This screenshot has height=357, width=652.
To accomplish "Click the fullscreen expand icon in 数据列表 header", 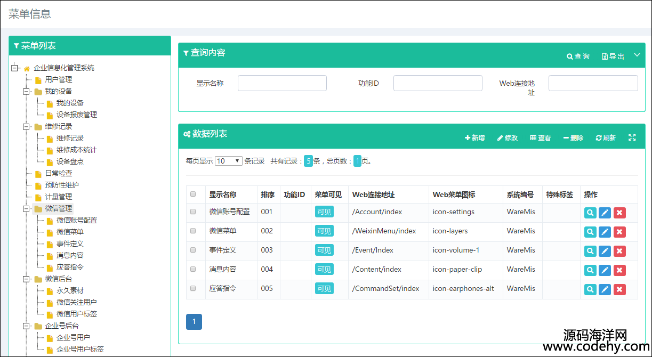I will click(x=632, y=137).
